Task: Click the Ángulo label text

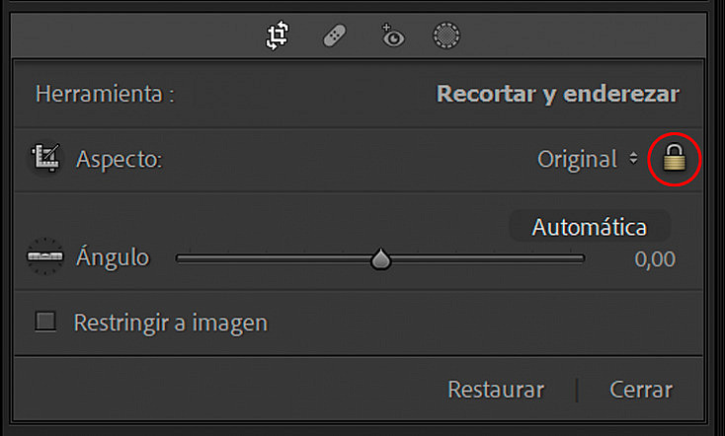Action: pos(113,256)
